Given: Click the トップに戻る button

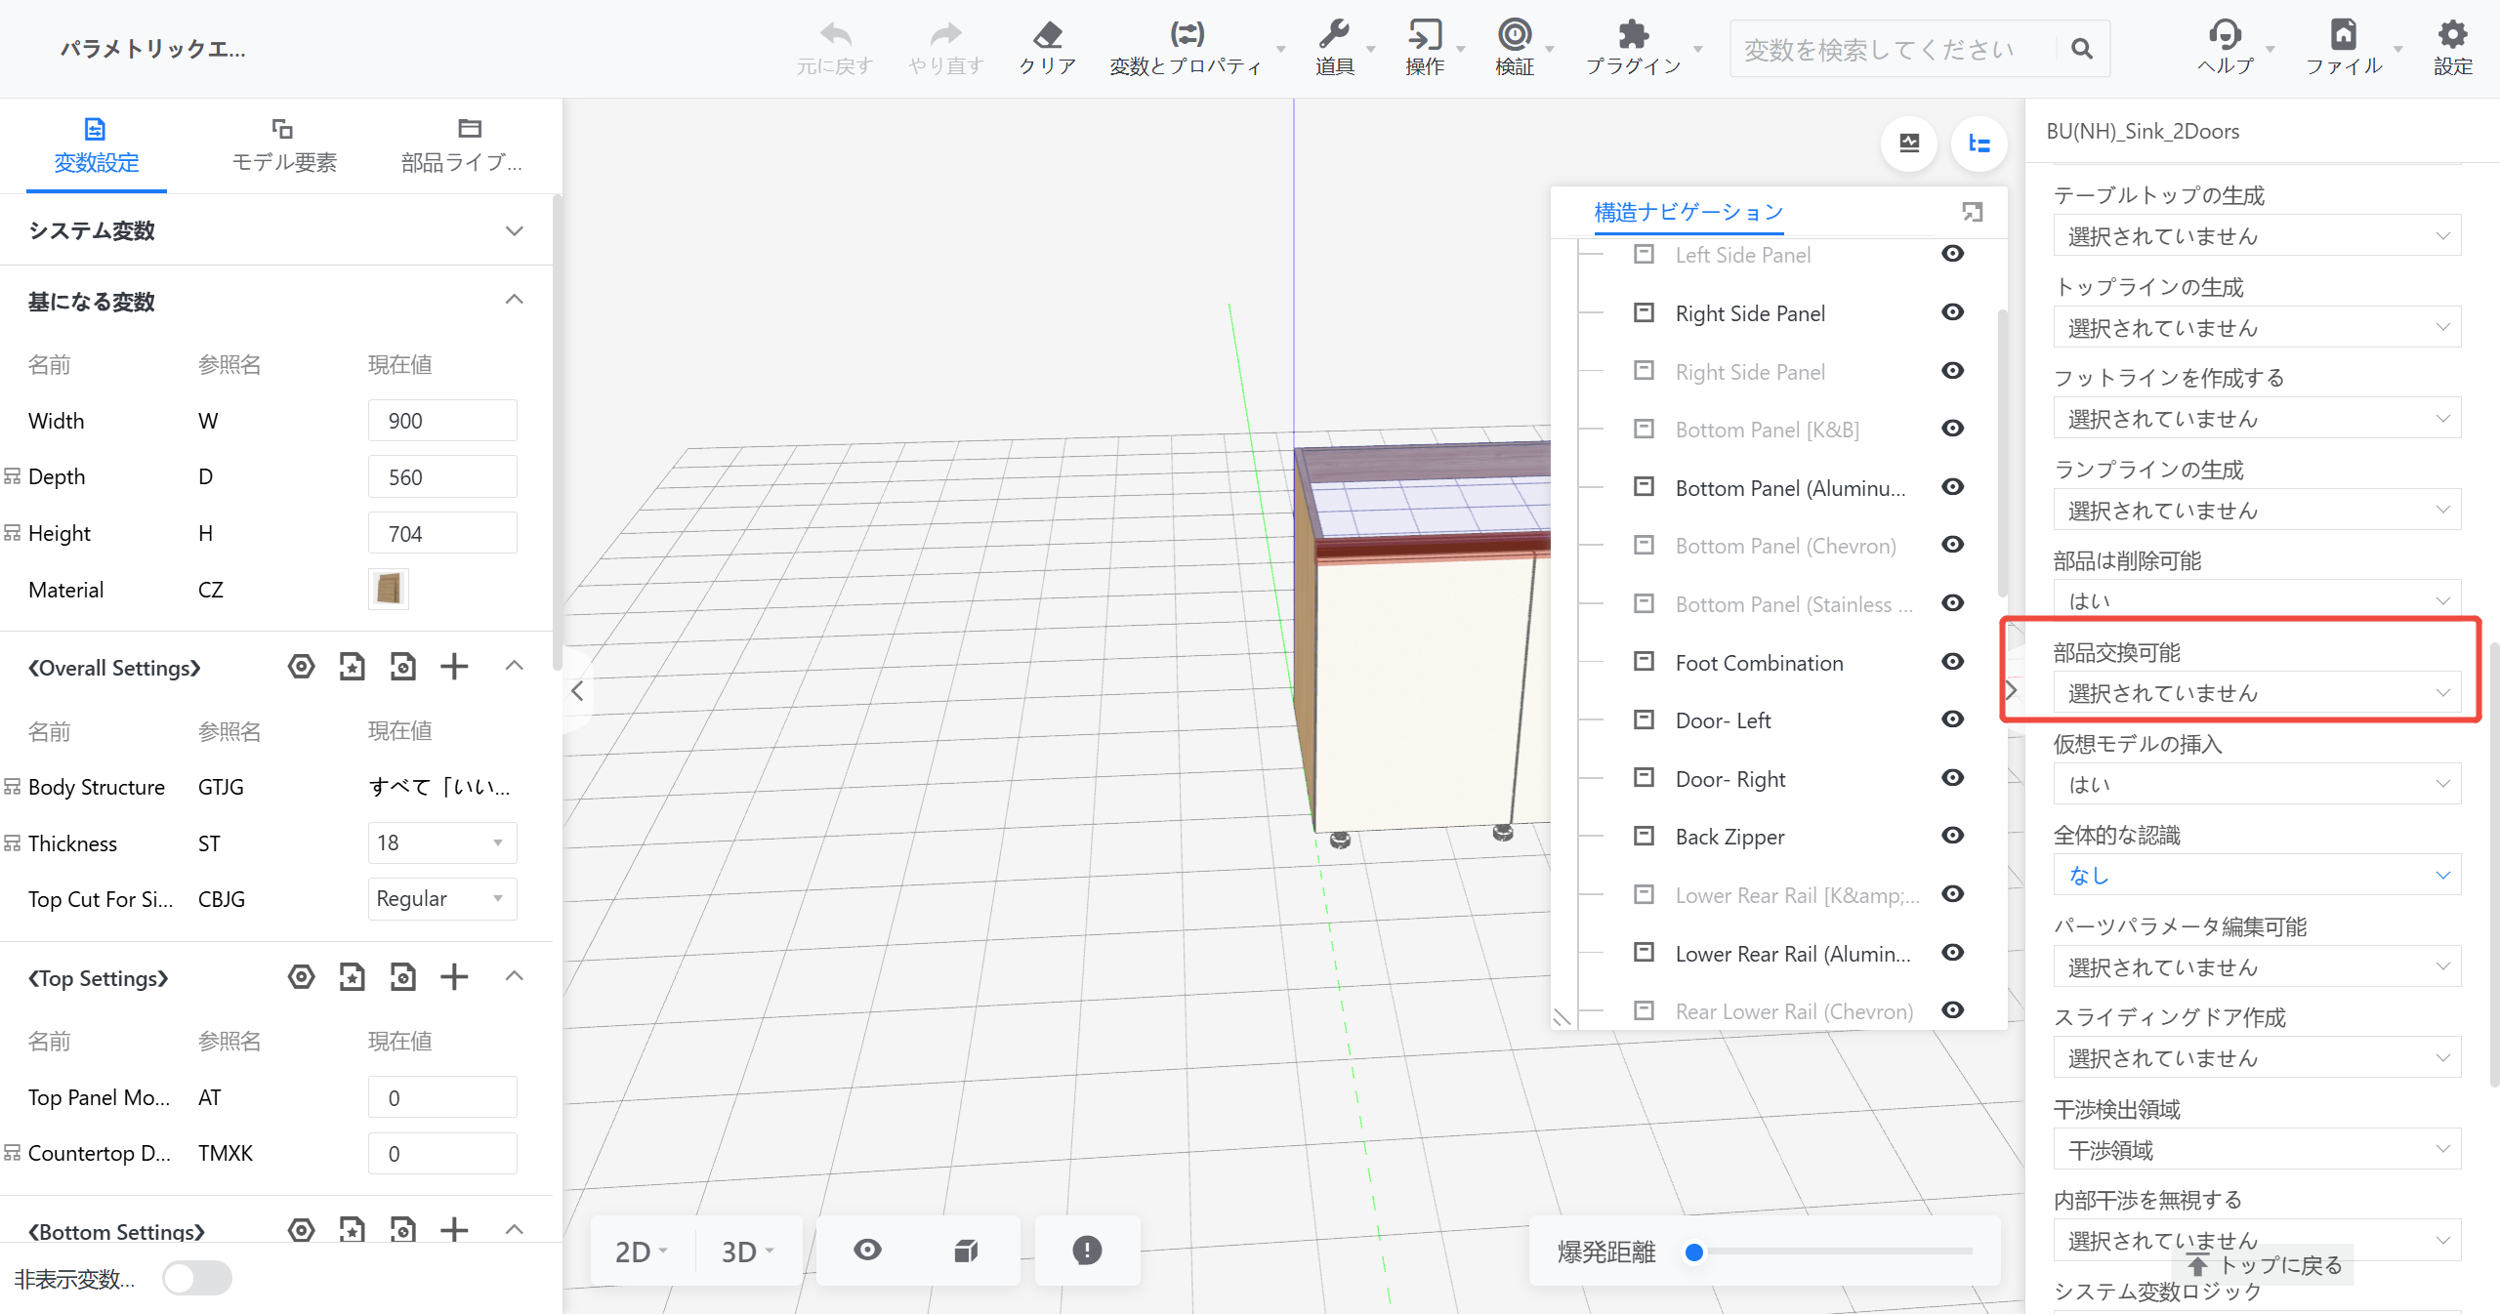Looking at the screenshot, I should coord(2264,1265).
